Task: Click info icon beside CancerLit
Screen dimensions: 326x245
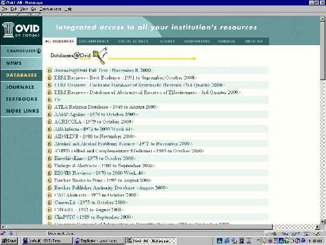Action: click(x=49, y=203)
